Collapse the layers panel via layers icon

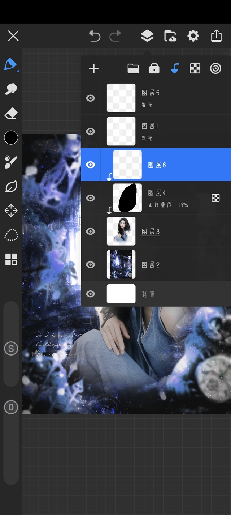coord(147,36)
